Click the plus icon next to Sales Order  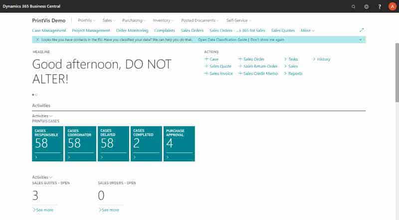[240, 59]
